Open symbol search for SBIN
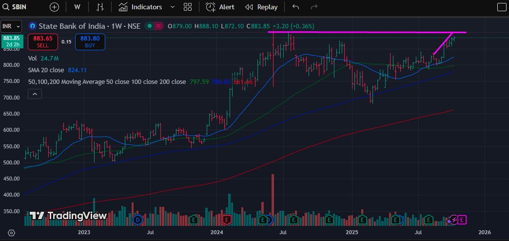This screenshot has height=241, width=509. (x=15, y=7)
